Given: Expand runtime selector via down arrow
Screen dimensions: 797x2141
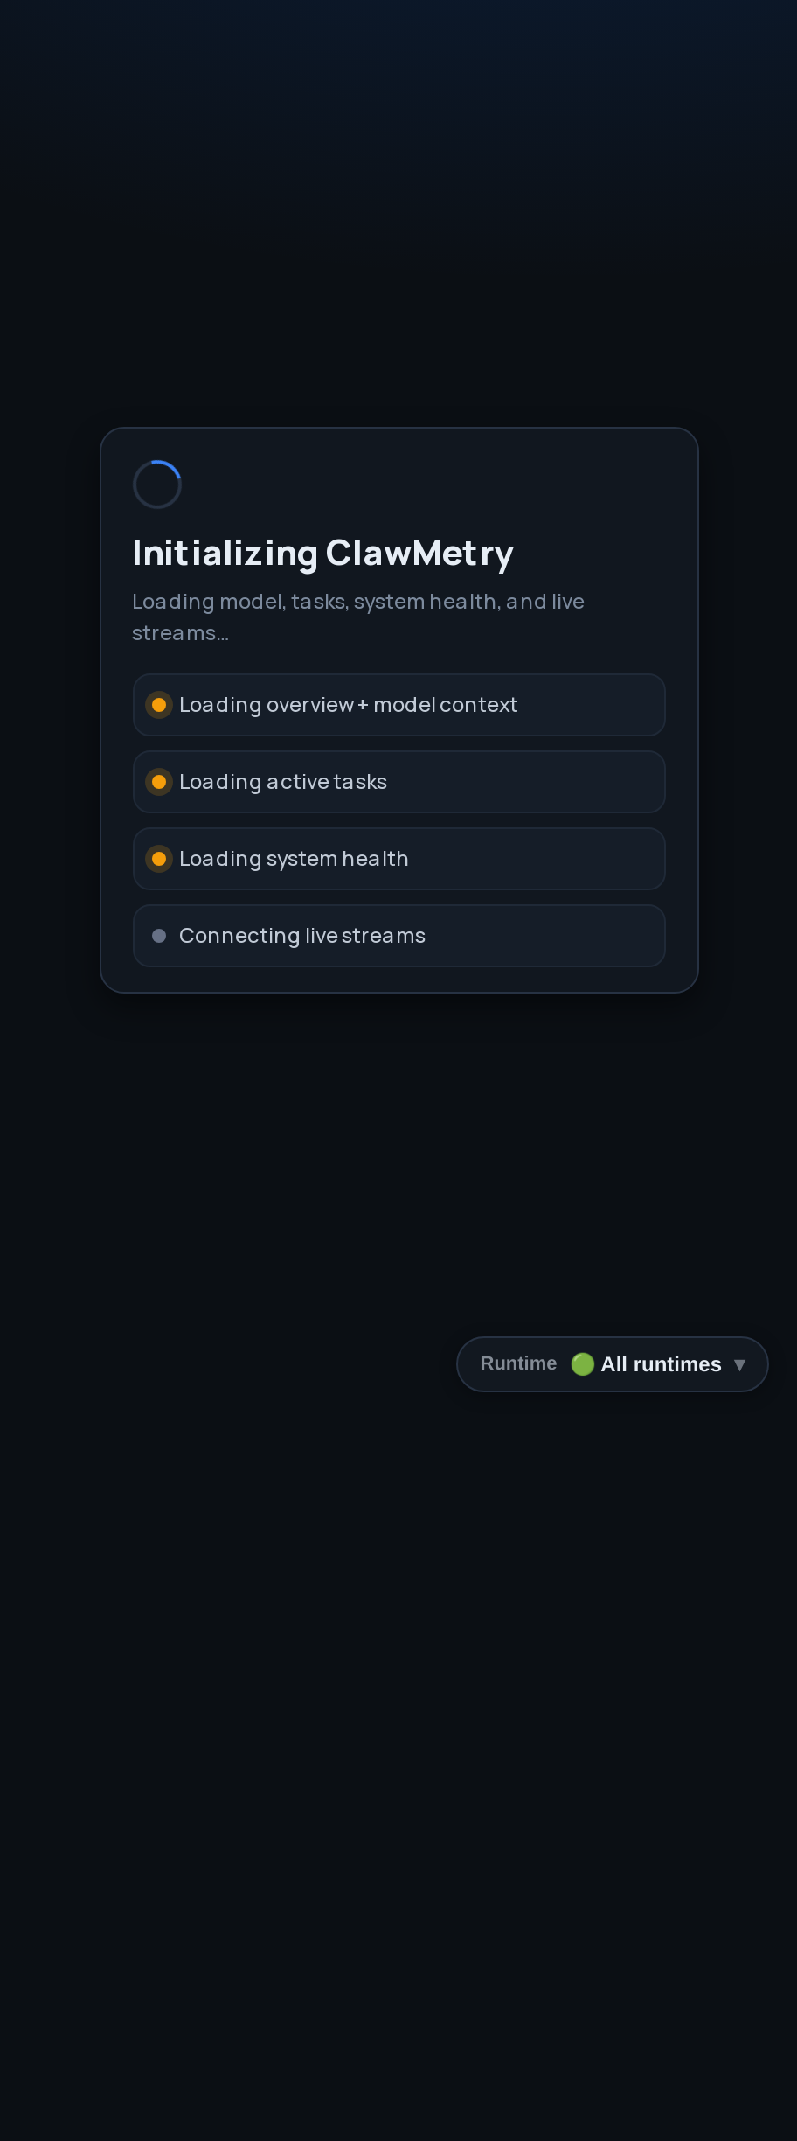Looking at the screenshot, I should 740,1365.
